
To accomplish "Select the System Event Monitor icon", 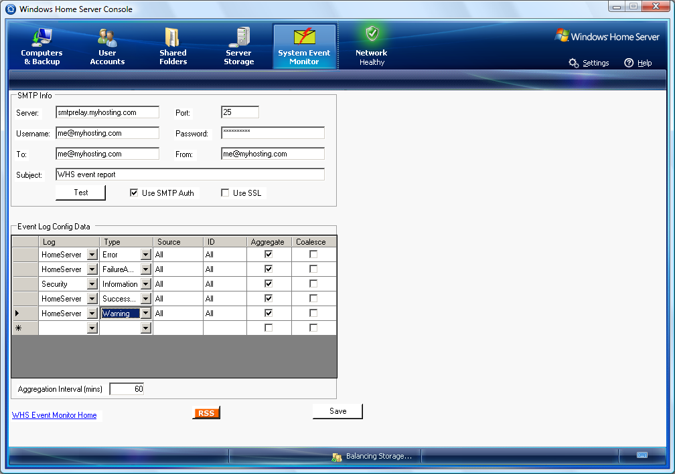I will pos(304,37).
